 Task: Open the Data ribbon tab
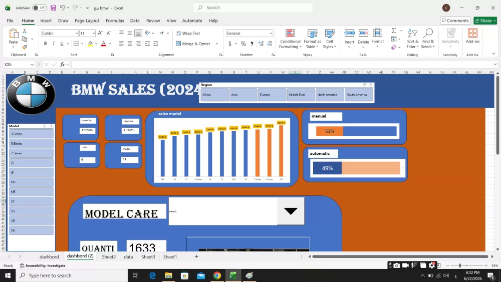[x=134, y=21]
